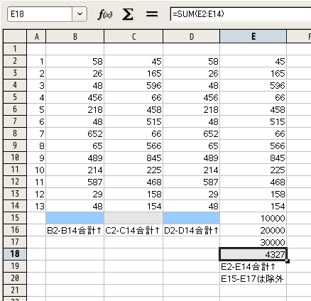The height and width of the screenshot is (301, 311).
Task: Select column B header
Action: point(75,36)
